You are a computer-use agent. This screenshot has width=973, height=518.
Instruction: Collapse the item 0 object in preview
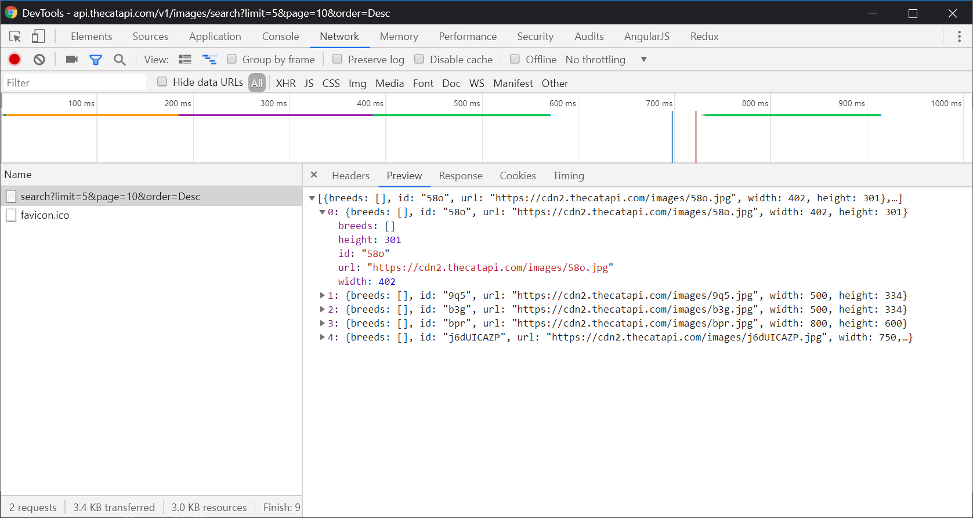(x=322, y=212)
